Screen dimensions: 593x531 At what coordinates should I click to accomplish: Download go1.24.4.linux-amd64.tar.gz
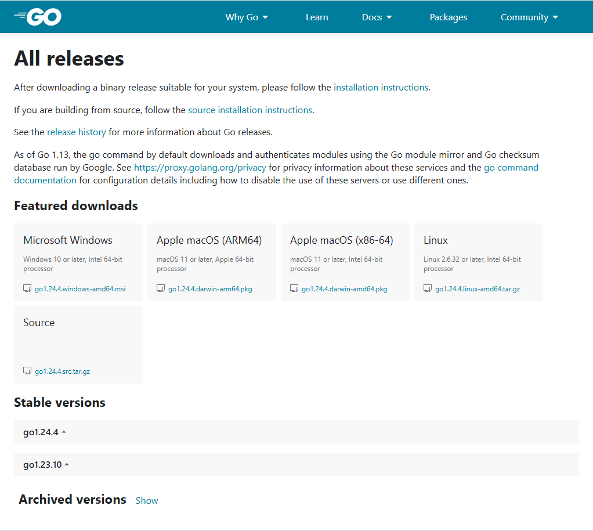coord(478,289)
